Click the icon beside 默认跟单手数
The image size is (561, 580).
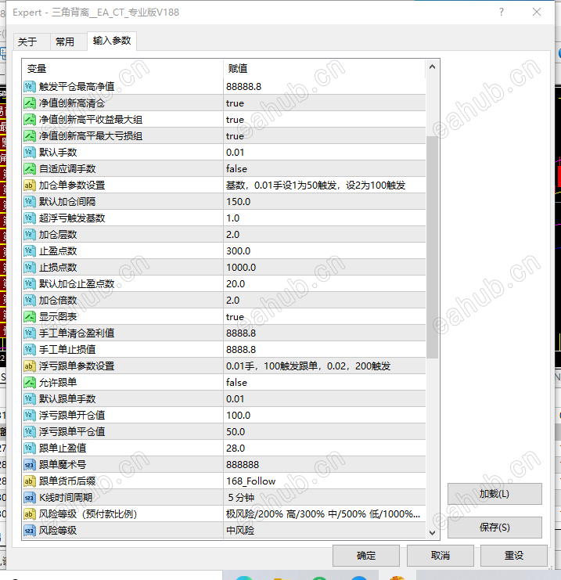point(30,399)
